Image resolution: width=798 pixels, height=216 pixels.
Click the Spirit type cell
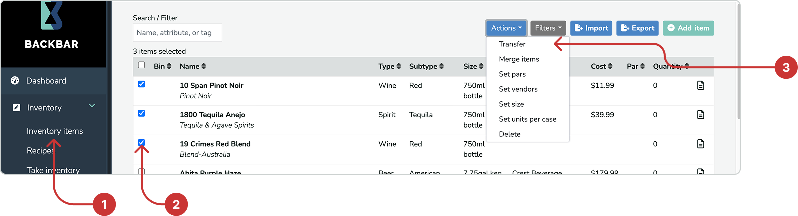(387, 115)
